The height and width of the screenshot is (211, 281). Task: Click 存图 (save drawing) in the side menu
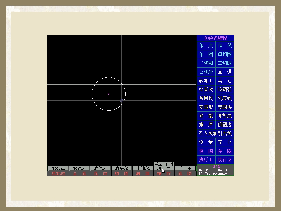click(225, 151)
